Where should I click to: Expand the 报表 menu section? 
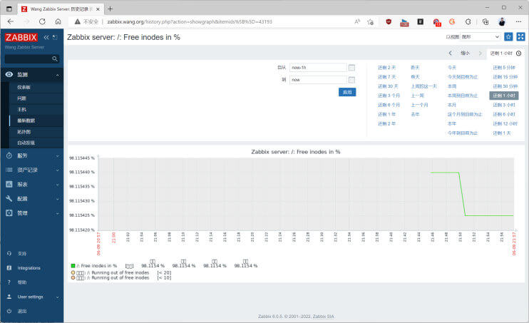tap(57, 185)
